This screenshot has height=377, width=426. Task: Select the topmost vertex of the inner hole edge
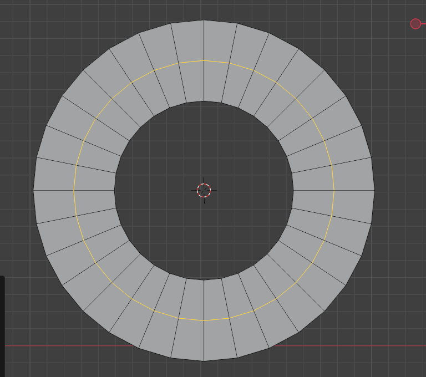(x=204, y=101)
